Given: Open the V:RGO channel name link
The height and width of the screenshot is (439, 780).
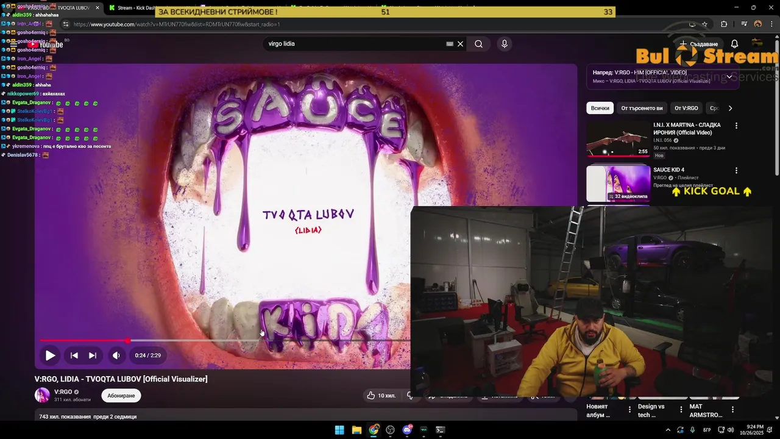Looking at the screenshot, I should 63,392.
